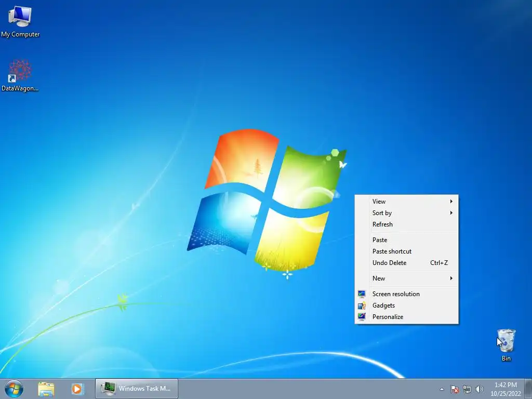This screenshot has height=399, width=532.
Task: Choose Refresh in the context menu
Action: point(406,224)
